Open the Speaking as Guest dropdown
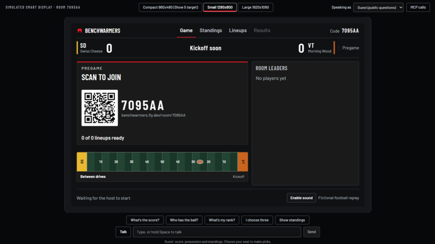The height and width of the screenshot is (244, 435). tap(378, 8)
